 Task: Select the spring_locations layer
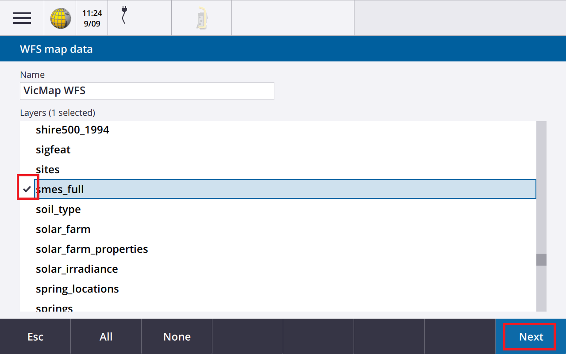tap(77, 289)
